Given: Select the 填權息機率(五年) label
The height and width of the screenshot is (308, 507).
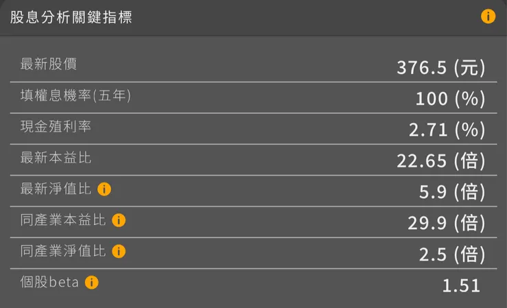Looking at the screenshot, I should click(x=75, y=95).
